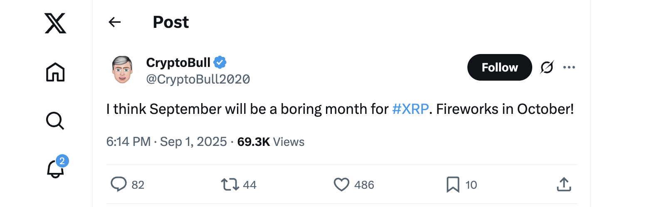View the 69.3K Views count
Screen dimensions: 657x207
271,142
